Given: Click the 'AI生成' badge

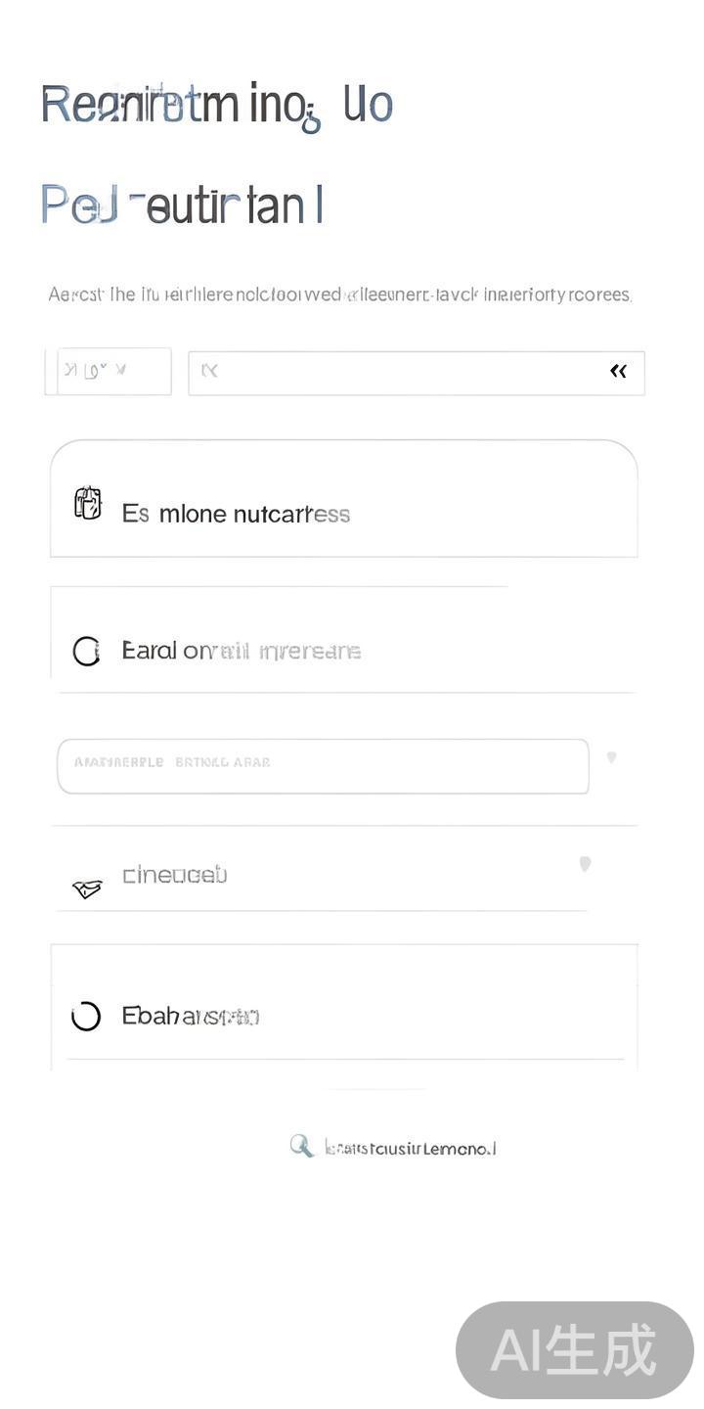Looking at the screenshot, I should 574,1350.
